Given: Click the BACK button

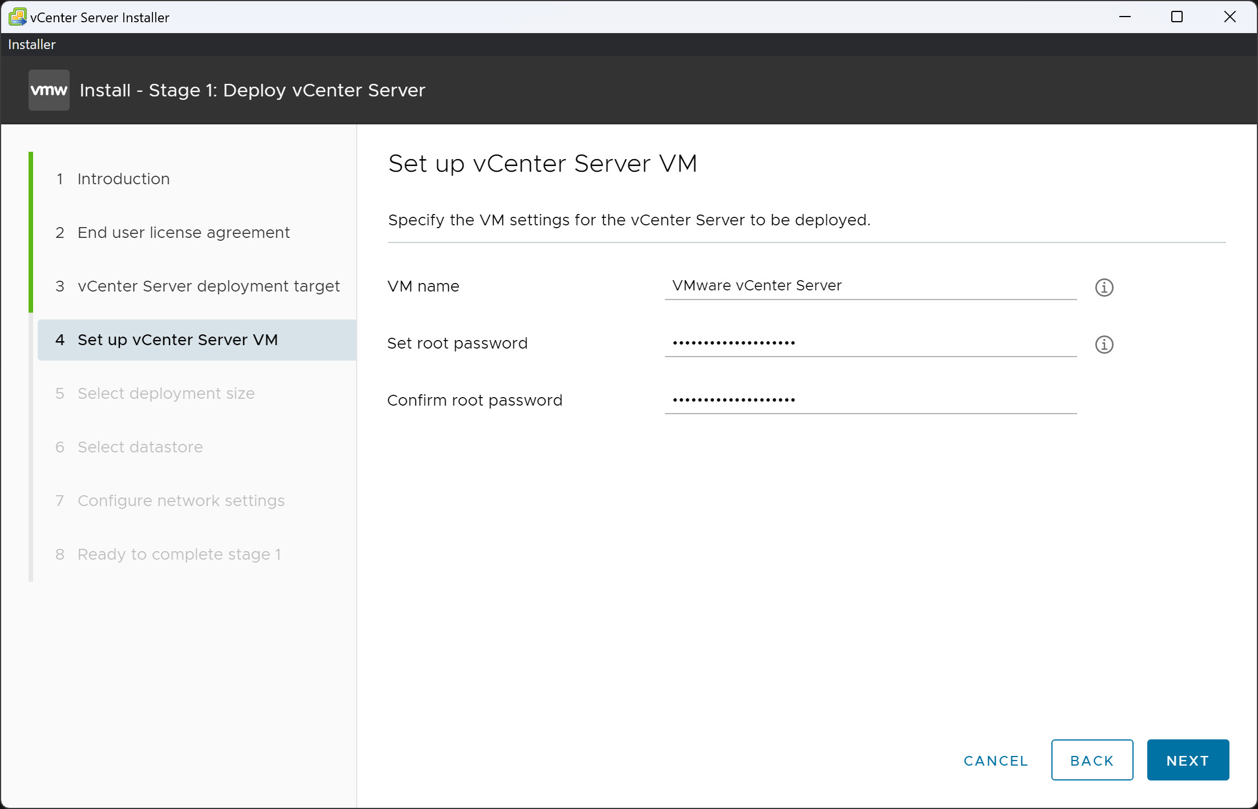Looking at the screenshot, I should [1091, 760].
